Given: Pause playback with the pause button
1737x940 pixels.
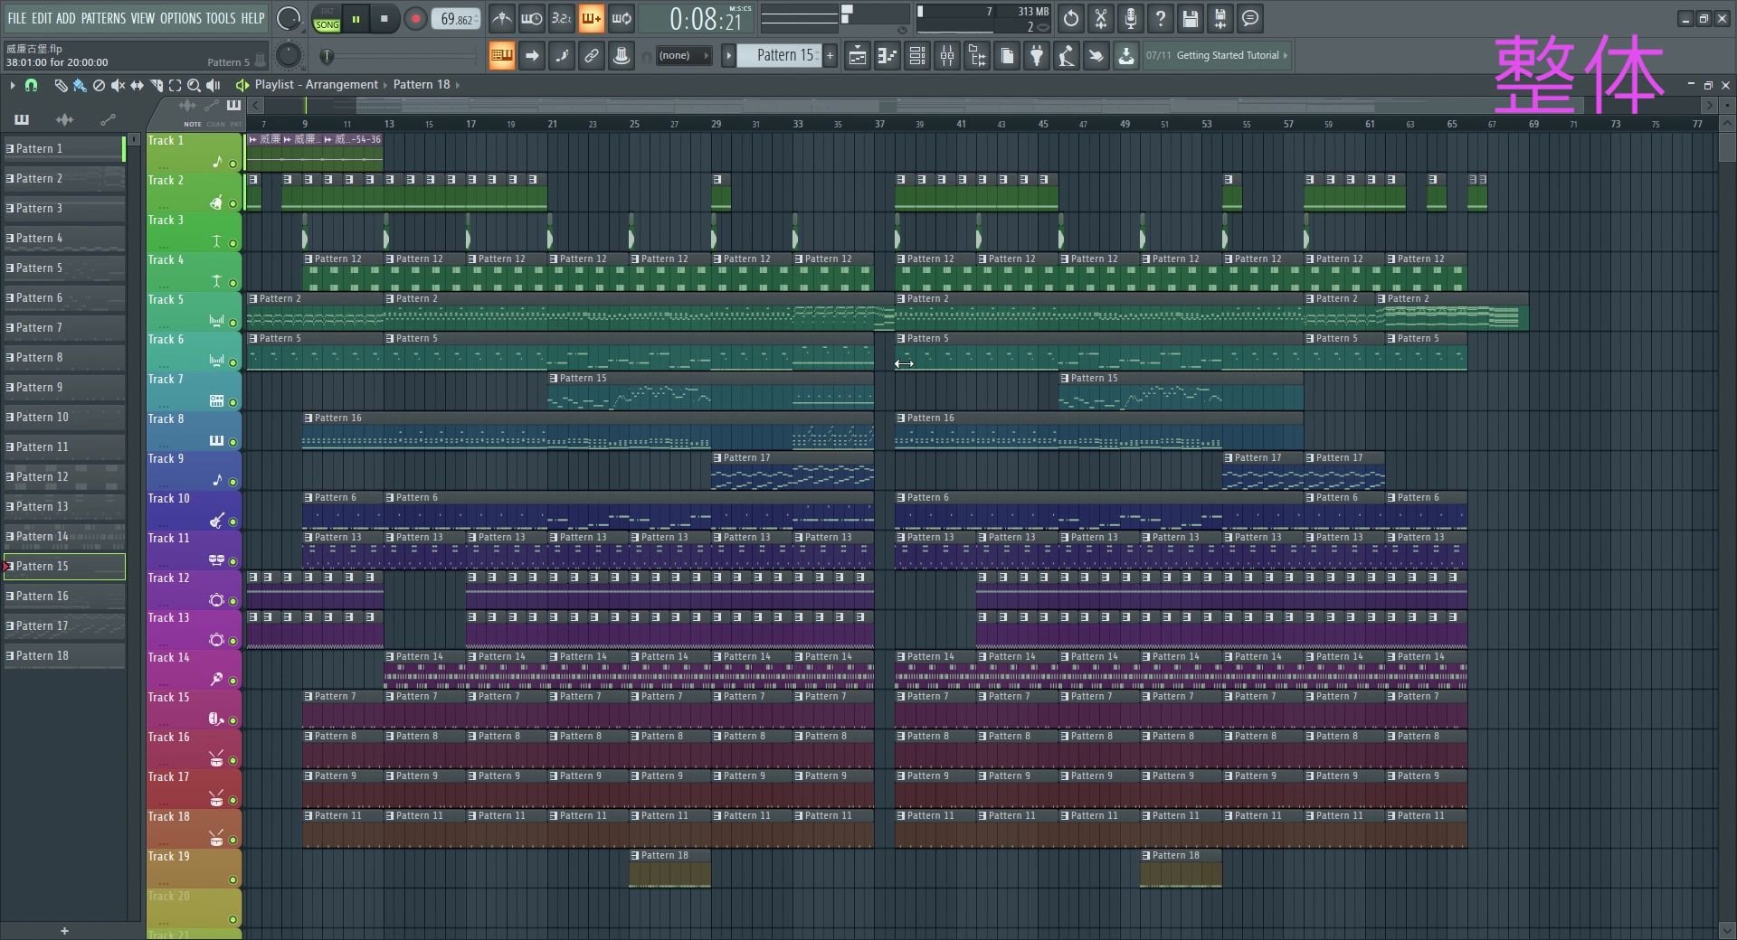Looking at the screenshot, I should tap(356, 18).
